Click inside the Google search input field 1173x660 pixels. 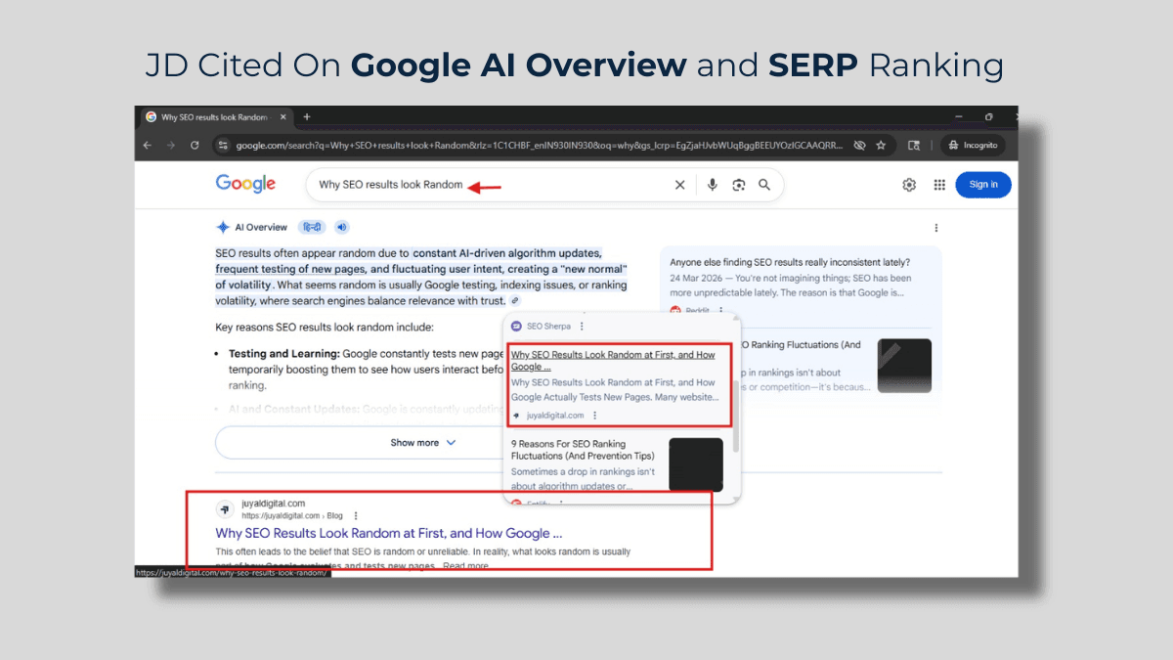(489, 185)
